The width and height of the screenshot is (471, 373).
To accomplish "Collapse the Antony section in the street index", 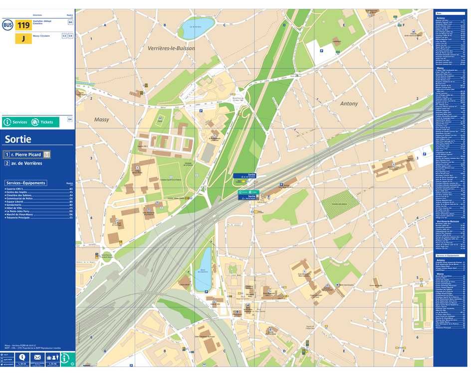I will click(441, 18).
